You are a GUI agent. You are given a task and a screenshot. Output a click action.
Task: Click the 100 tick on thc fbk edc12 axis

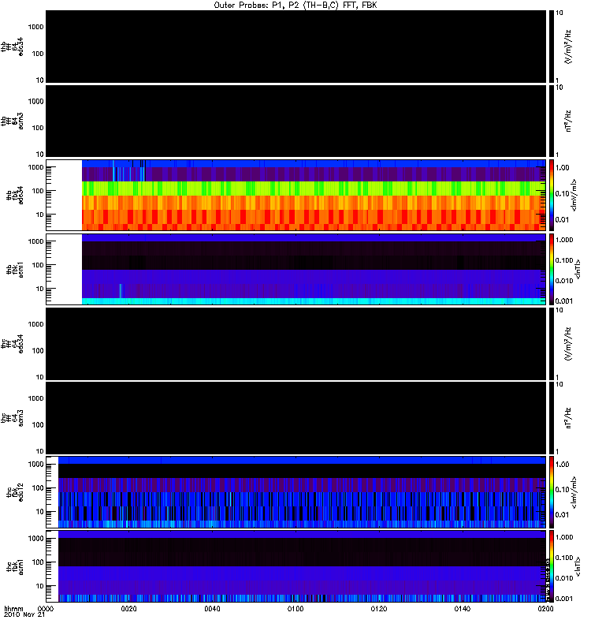[38, 488]
